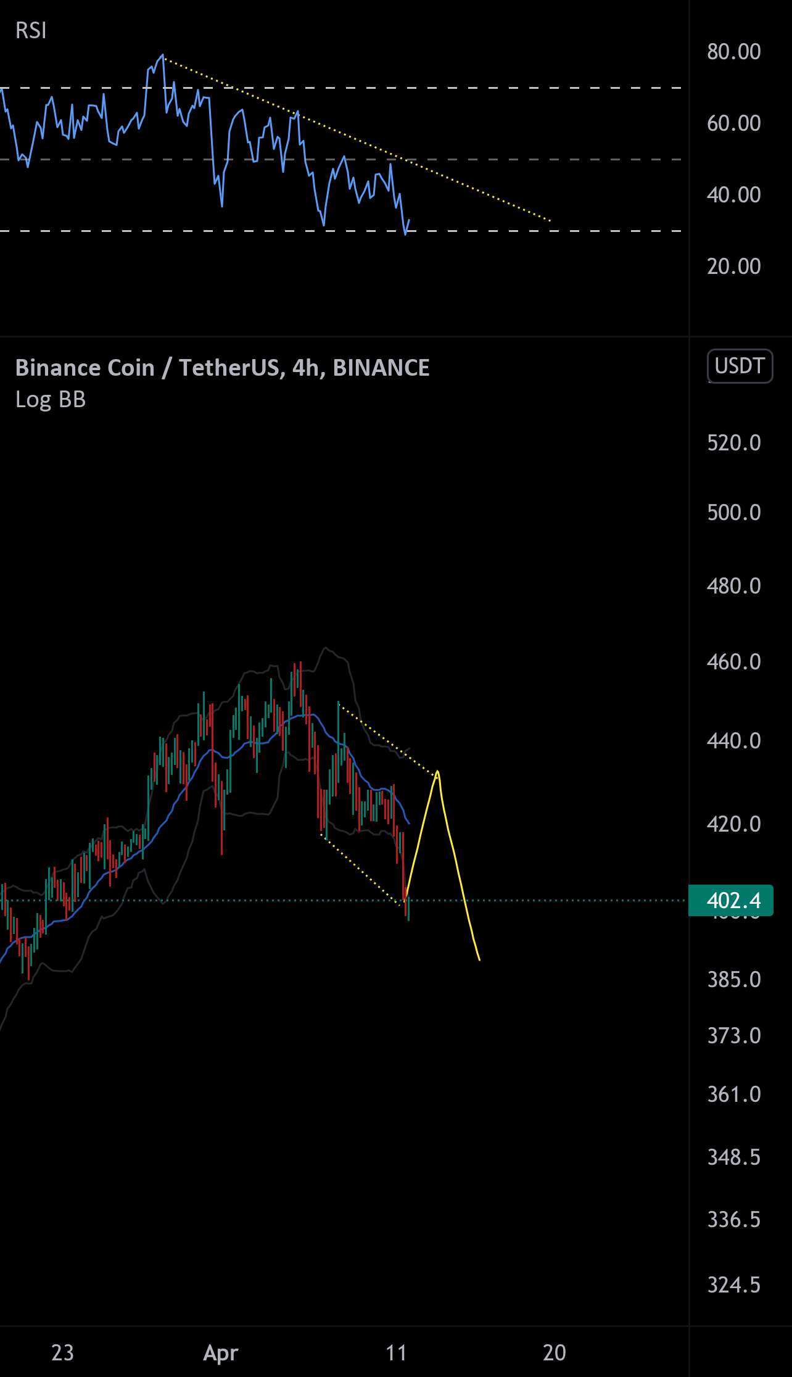Click the RSI 20.00 scale label
This screenshot has width=792, height=1377.
734,267
